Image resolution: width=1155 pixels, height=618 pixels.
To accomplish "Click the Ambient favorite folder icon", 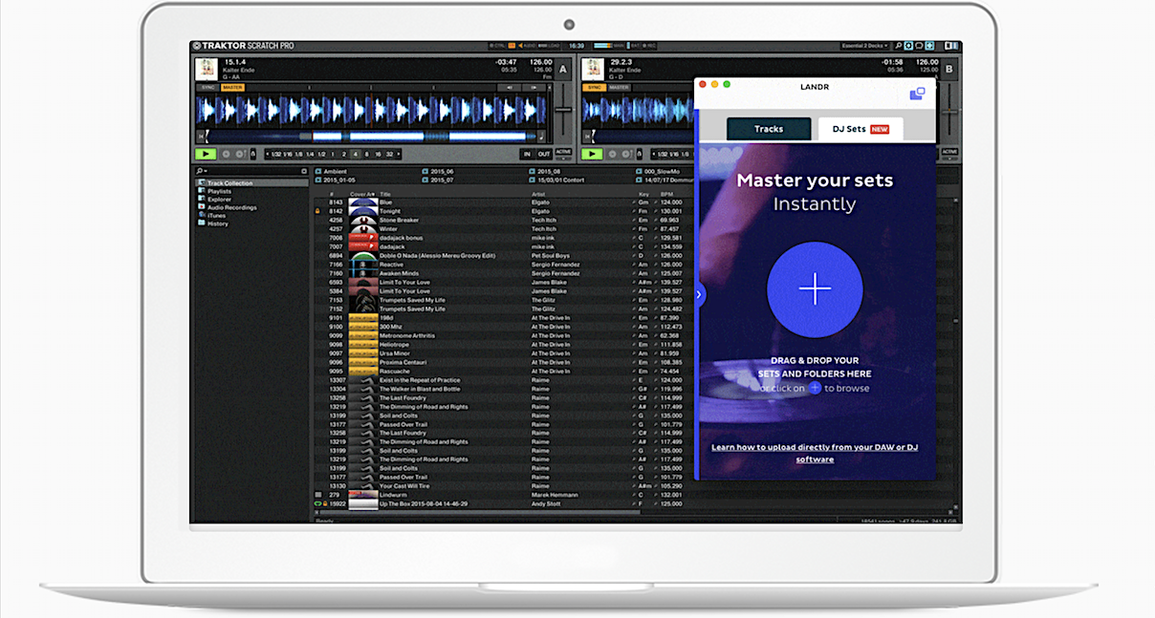I will pyautogui.click(x=319, y=172).
